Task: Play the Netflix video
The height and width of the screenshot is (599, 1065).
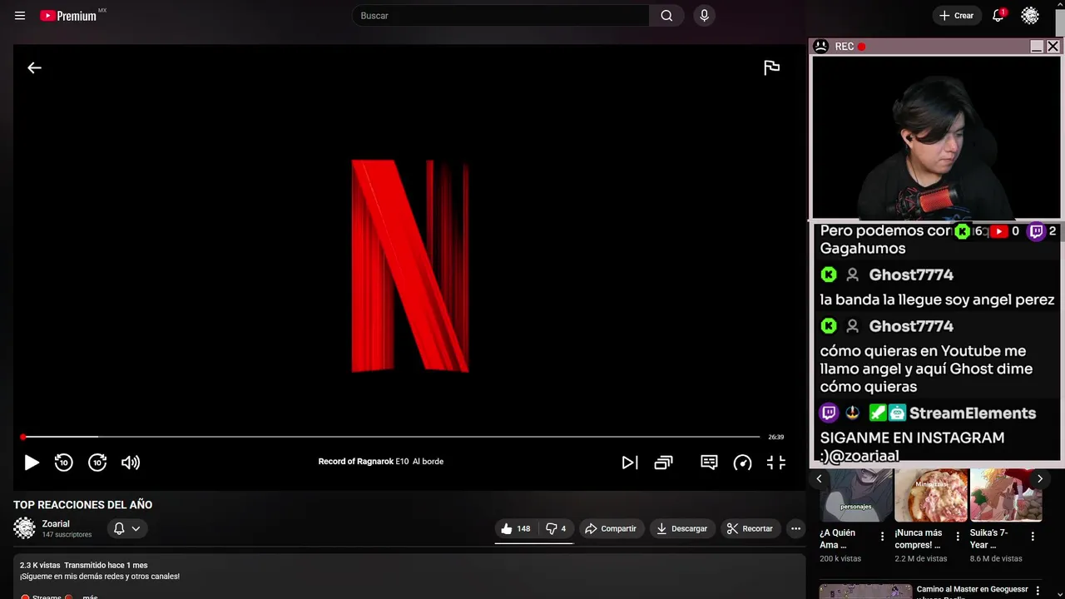Action: pos(31,463)
